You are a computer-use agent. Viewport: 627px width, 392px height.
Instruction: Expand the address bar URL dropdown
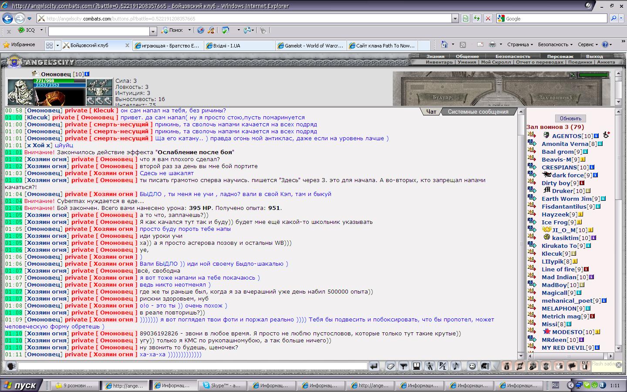[455, 19]
